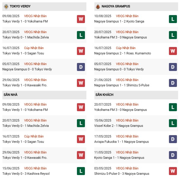Click the Tokyo Verdy team crest icon
Viewport: 179px width, 178px height.
click(6, 6)
